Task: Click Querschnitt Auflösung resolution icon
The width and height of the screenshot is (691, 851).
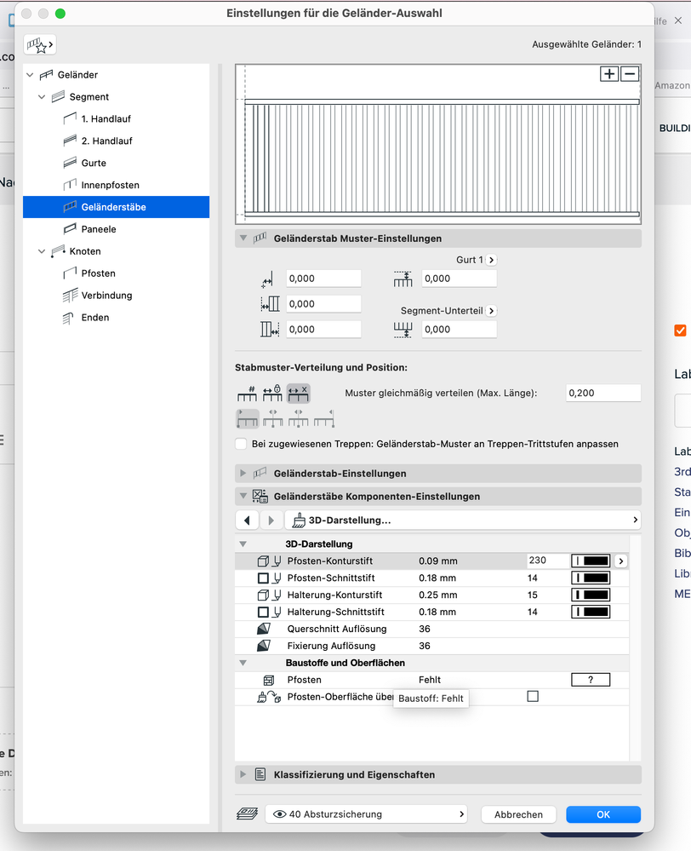Action: pyautogui.click(x=264, y=629)
